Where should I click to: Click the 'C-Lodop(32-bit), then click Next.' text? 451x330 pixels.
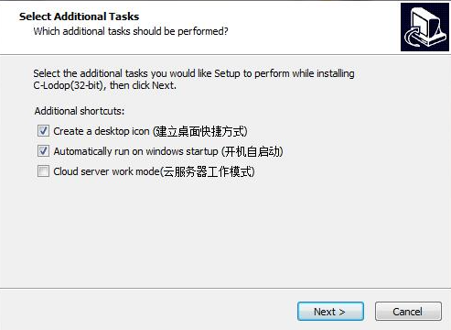point(105,85)
